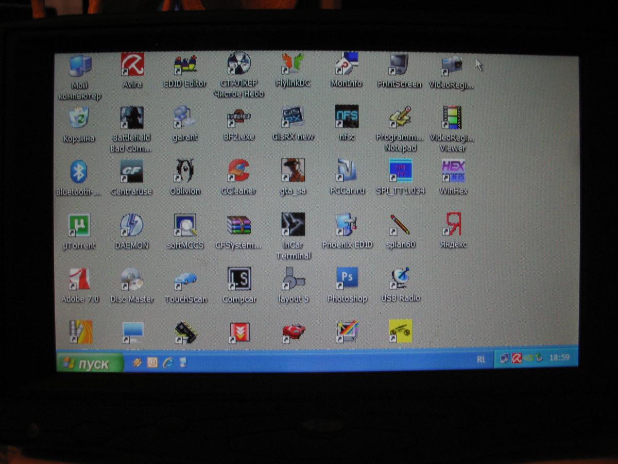Viewport: 618px width, 464px height.
Task: Click the Bluetooth desktop icon
Action: [x=79, y=172]
